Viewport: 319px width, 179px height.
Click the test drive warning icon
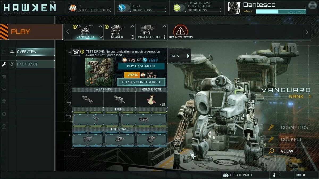pyautogui.click(x=82, y=51)
